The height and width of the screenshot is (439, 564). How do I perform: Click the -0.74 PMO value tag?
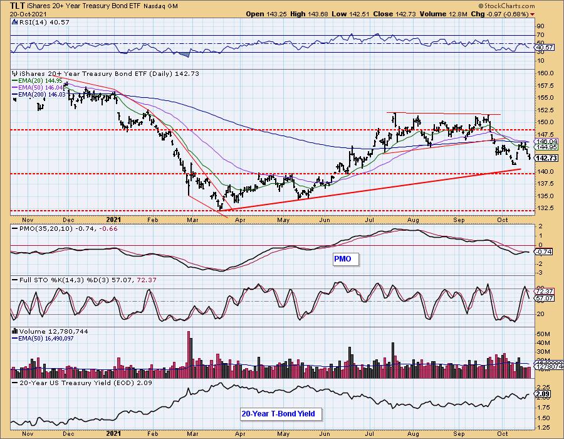pyautogui.click(x=543, y=252)
